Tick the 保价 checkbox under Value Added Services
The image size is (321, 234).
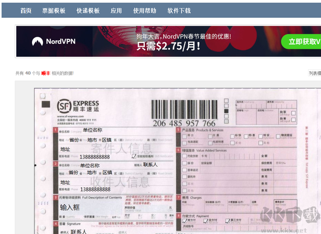(x=185, y=163)
